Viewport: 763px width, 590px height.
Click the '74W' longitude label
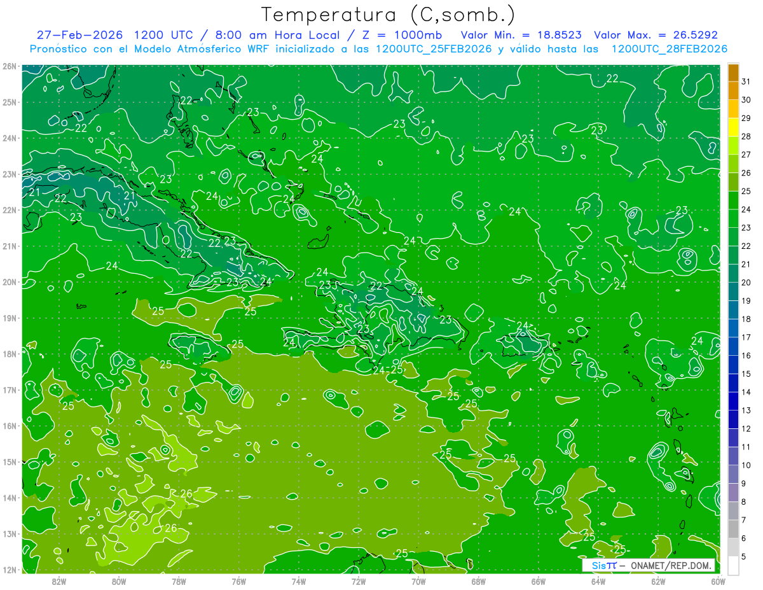click(x=299, y=581)
